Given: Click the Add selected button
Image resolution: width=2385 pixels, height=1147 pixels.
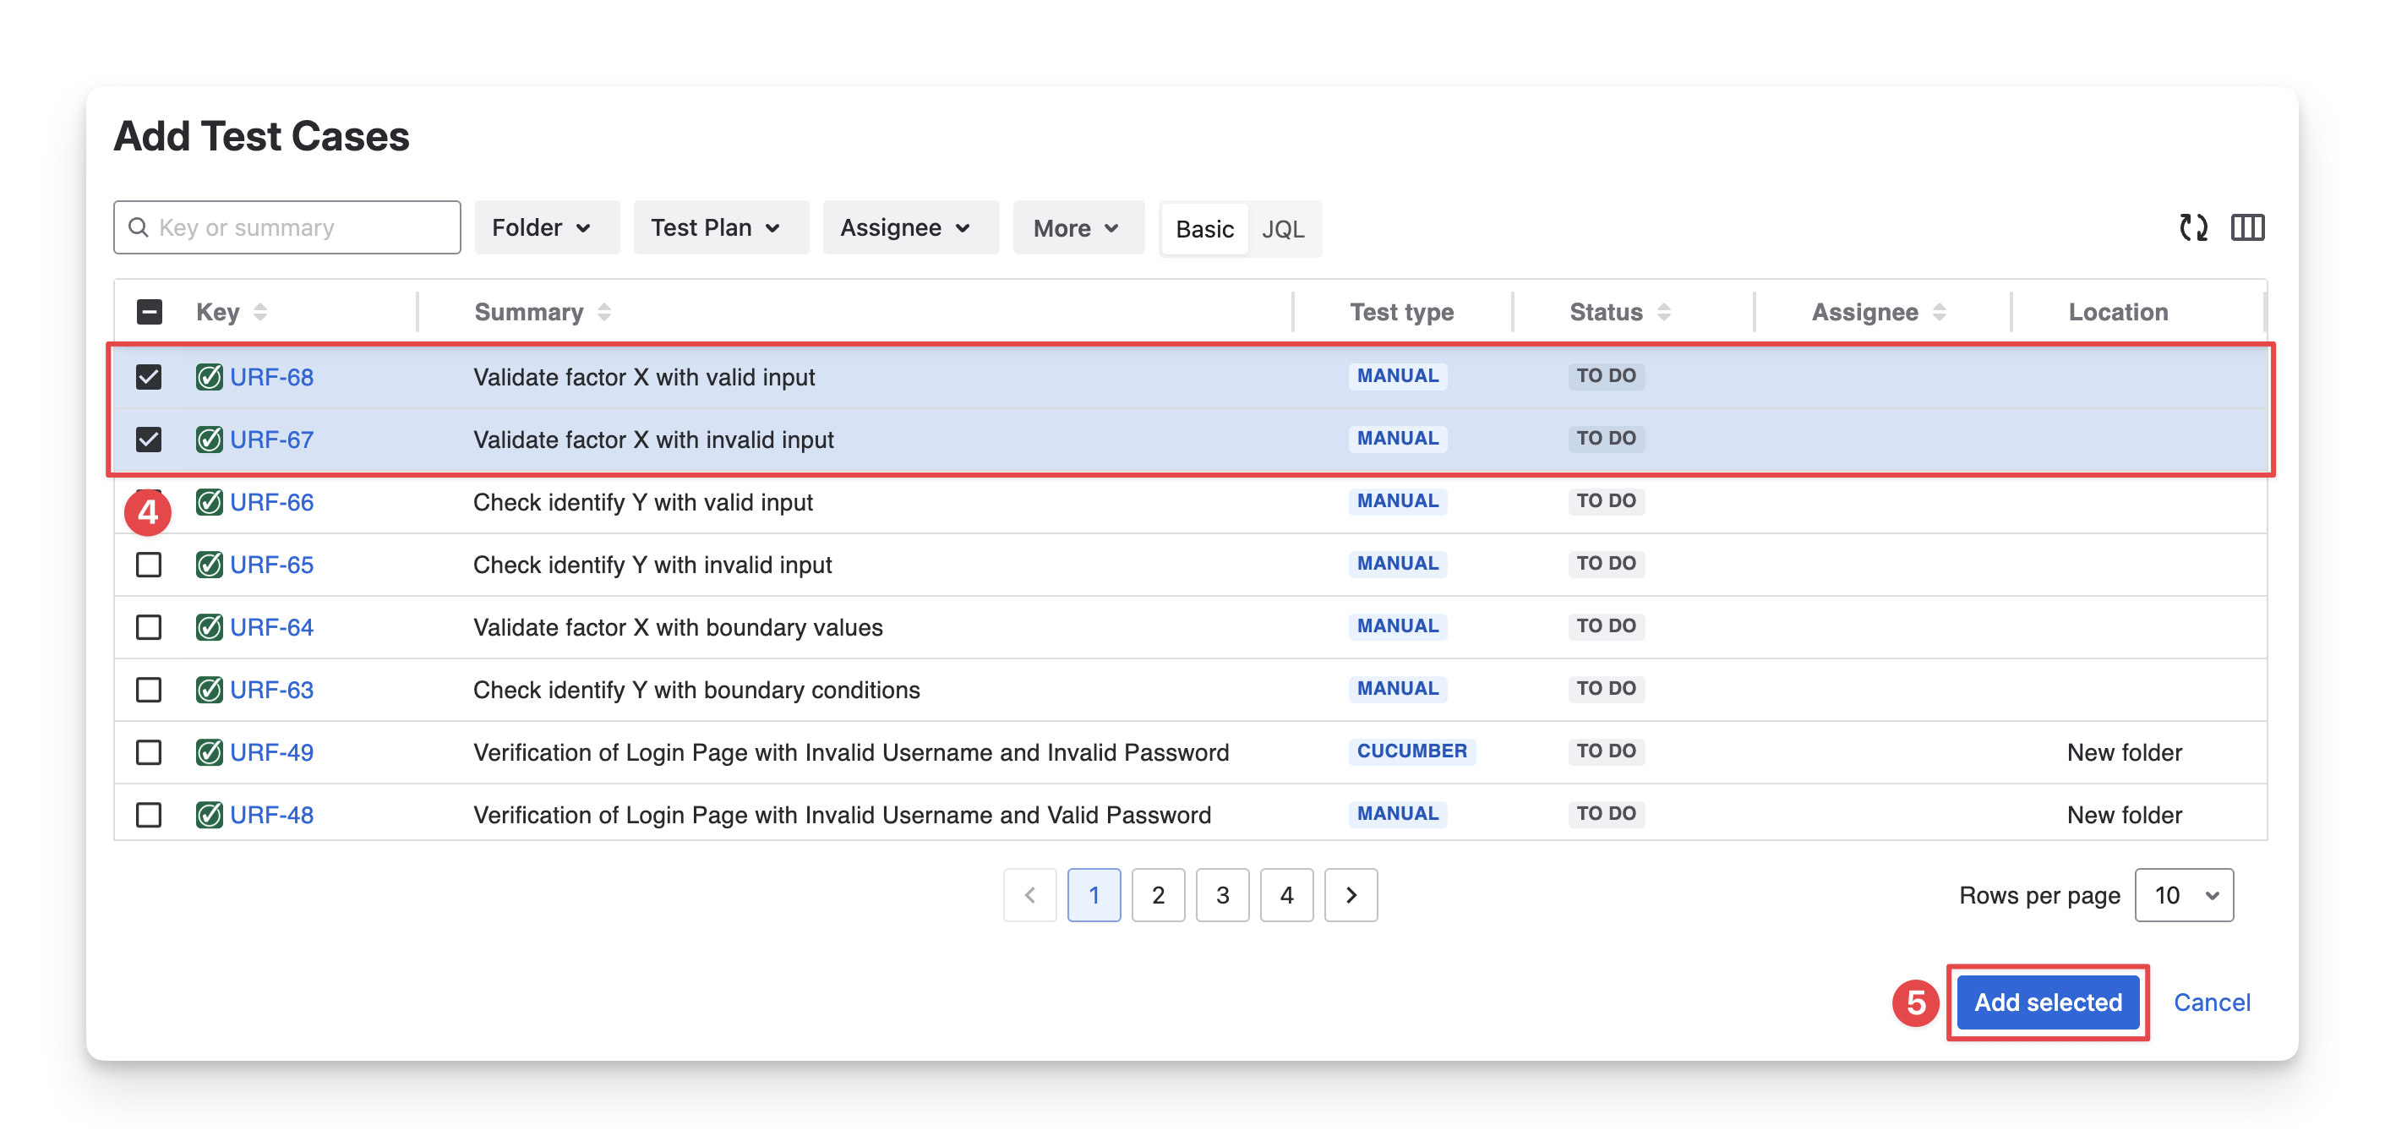Looking at the screenshot, I should coord(2047,1002).
